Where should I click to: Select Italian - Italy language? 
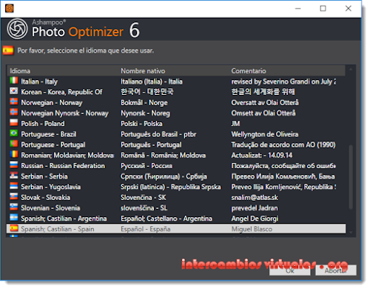click(176, 82)
